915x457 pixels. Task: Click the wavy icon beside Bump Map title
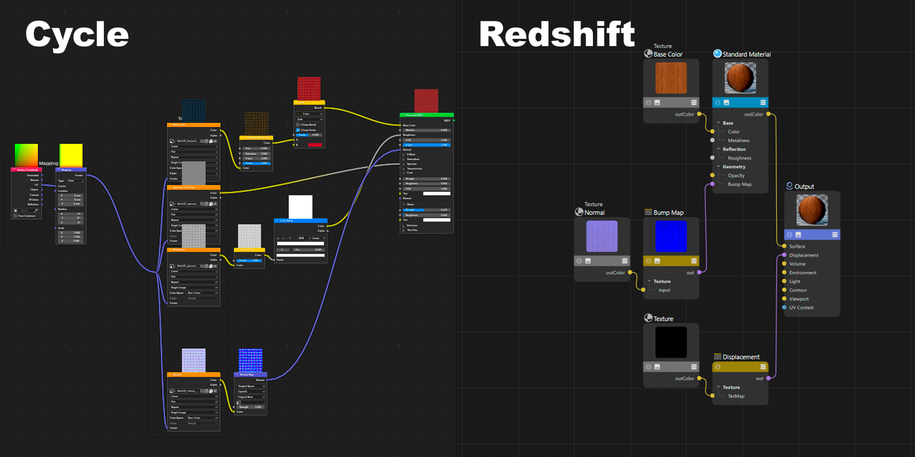point(648,212)
